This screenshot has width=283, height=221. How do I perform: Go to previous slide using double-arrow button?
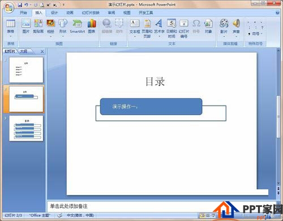(x=278, y=188)
